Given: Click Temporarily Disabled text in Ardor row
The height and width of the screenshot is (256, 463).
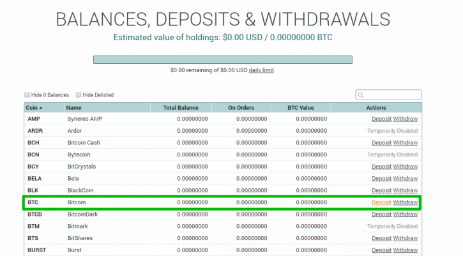Looking at the screenshot, I should [392, 131].
